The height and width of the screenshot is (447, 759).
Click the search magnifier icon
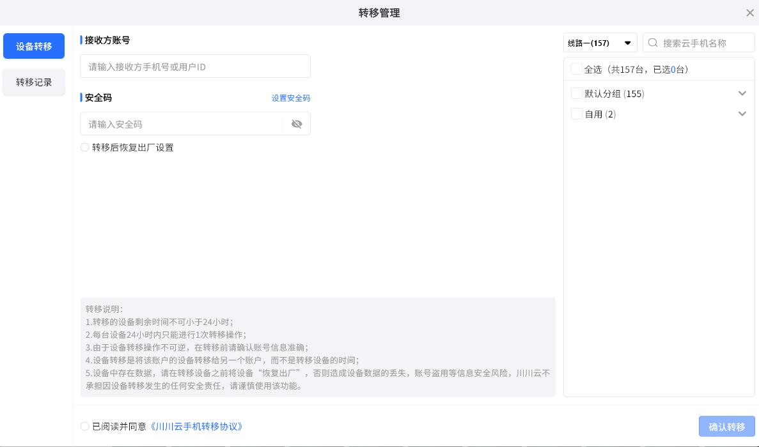click(653, 43)
